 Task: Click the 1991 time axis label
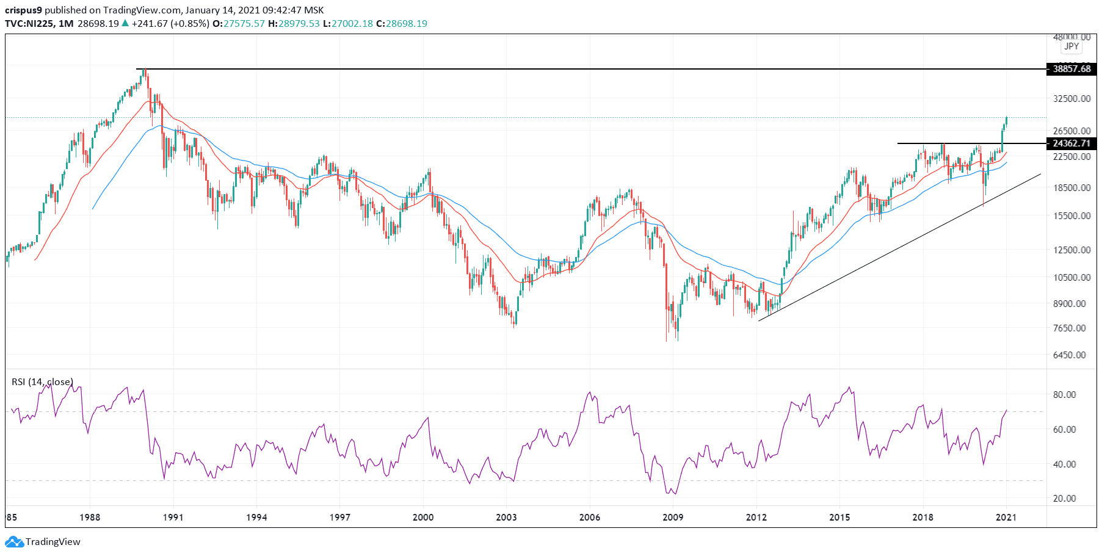click(173, 518)
